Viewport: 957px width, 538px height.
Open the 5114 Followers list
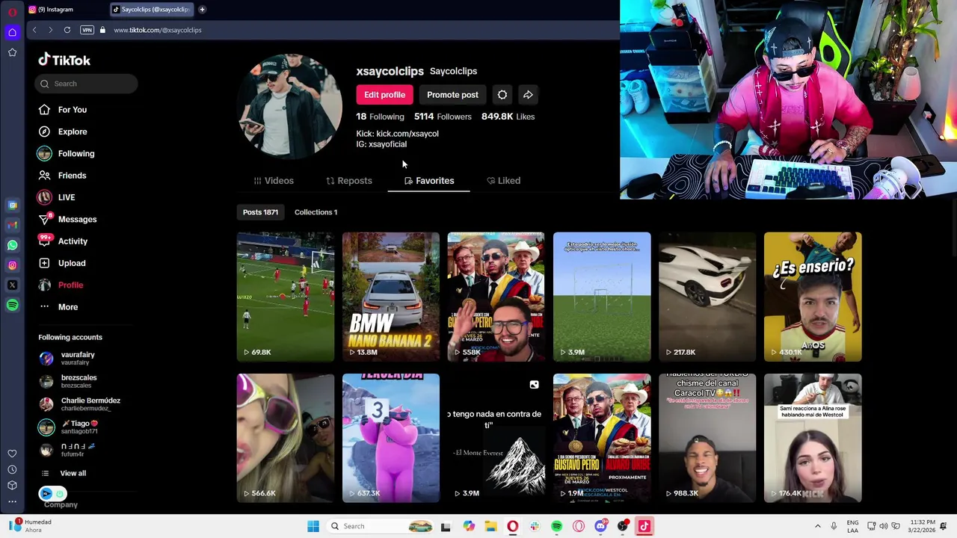pos(443,117)
